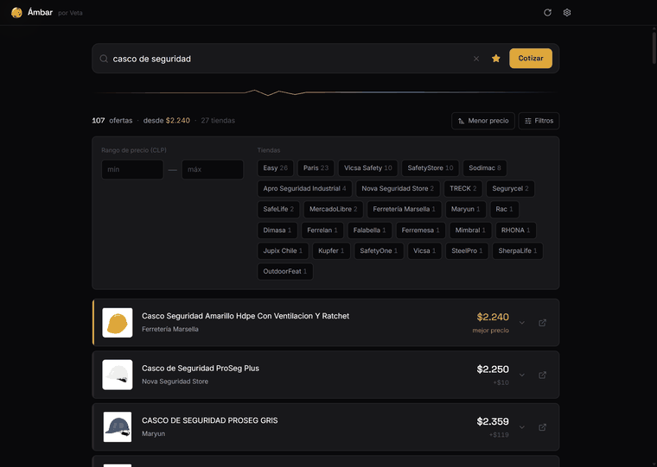Enable the Mimbral store filter
Screen dimensions: 657x467
470,230
